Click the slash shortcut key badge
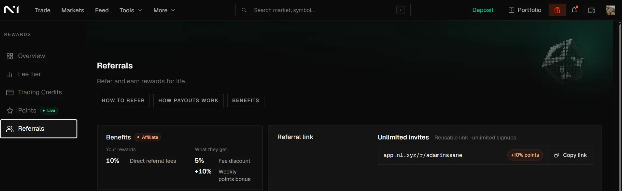The width and height of the screenshot is (622, 191). pos(401,10)
